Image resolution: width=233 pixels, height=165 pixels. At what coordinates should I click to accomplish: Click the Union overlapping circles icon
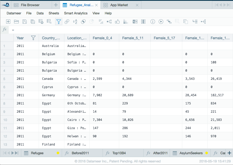coord(83,22)
